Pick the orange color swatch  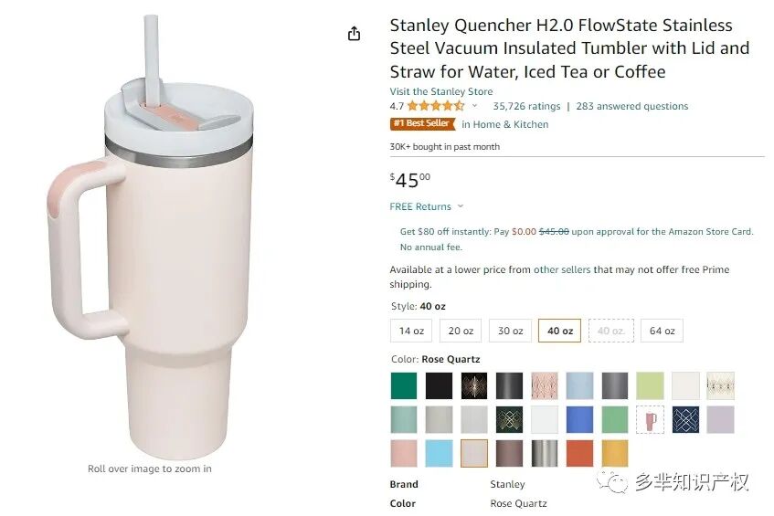pos(579,453)
